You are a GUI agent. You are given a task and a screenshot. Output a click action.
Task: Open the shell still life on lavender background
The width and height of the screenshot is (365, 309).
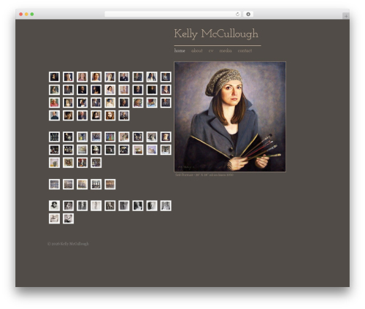pyautogui.click(x=152, y=150)
